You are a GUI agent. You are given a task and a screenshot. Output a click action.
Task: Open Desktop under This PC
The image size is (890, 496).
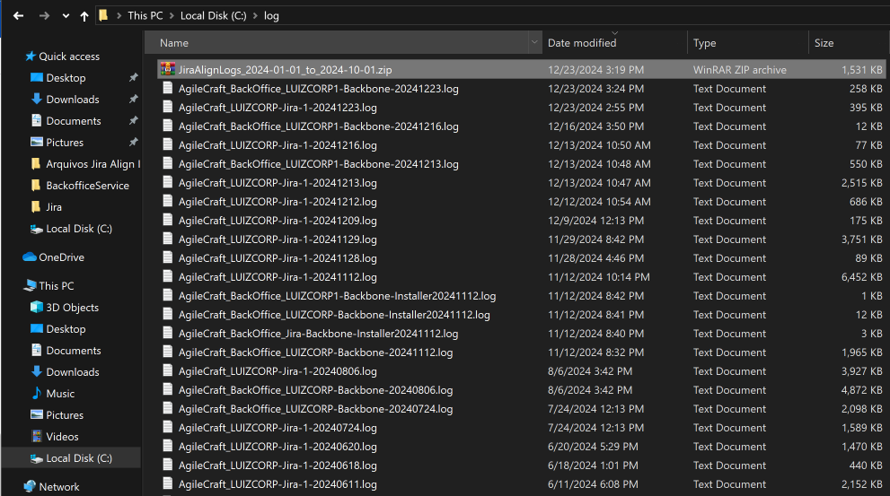click(x=66, y=329)
